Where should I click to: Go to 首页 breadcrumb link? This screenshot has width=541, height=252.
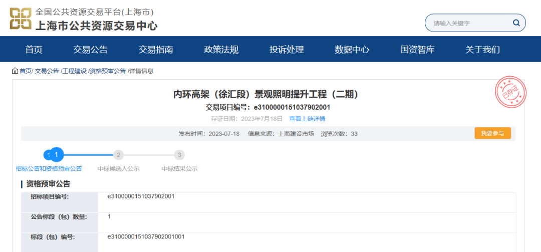click(x=25, y=71)
